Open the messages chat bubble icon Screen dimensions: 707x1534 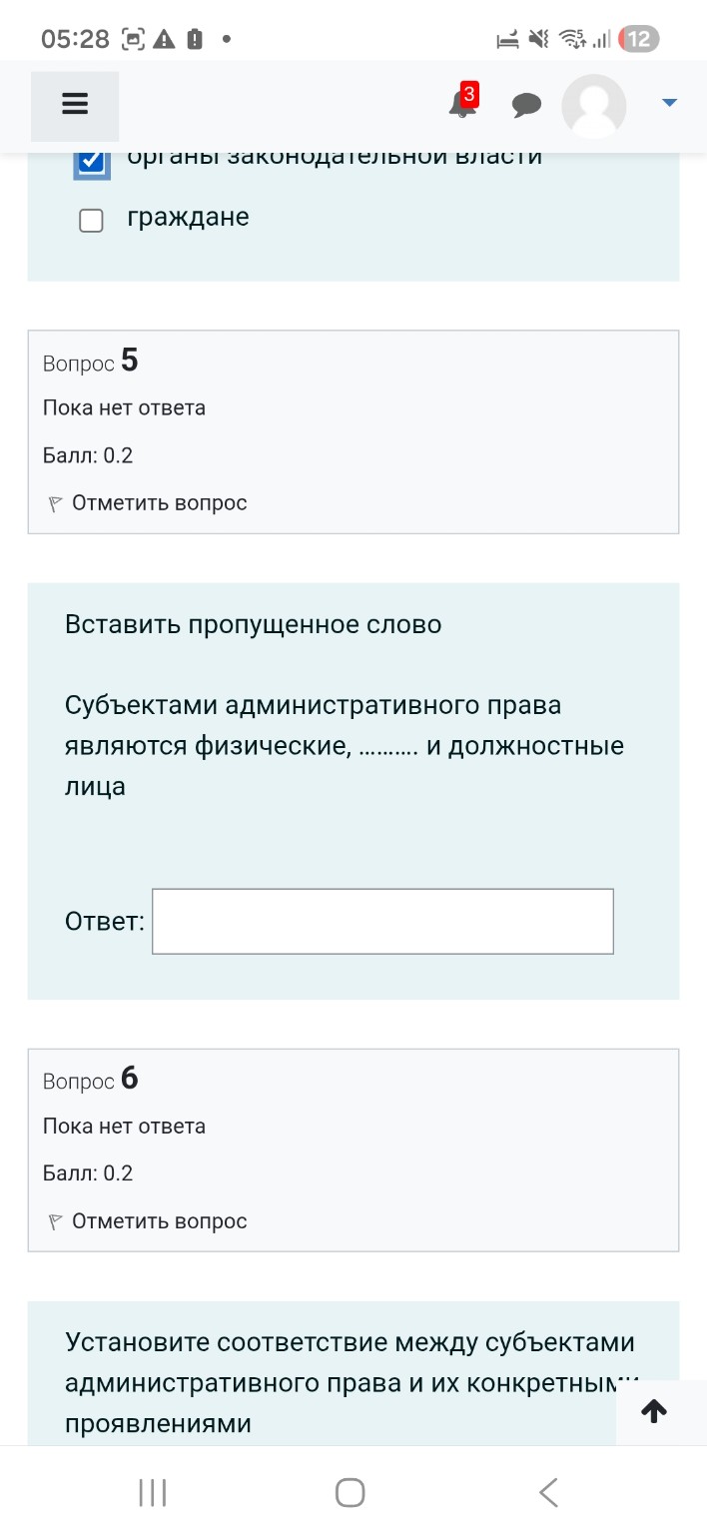click(527, 104)
